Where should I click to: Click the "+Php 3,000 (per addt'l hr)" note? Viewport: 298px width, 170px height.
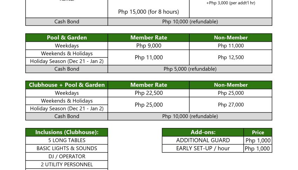point(231,3)
